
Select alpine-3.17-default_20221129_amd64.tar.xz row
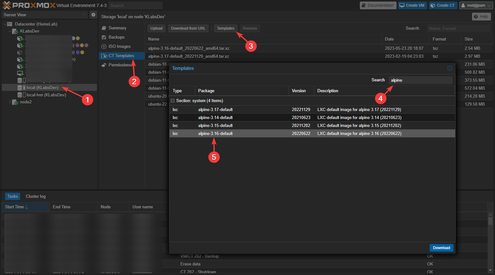(319, 56)
